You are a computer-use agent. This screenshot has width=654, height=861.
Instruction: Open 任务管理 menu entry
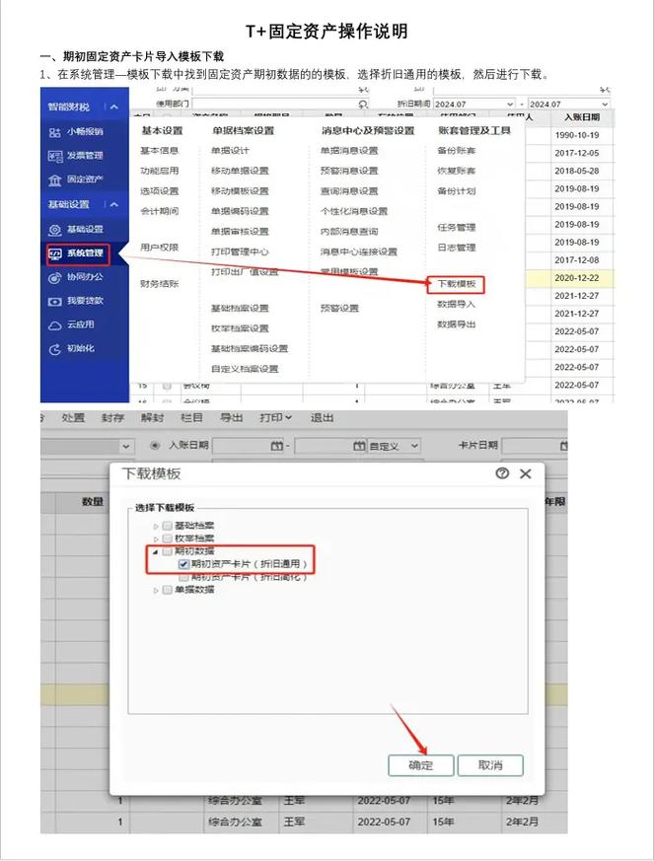[x=457, y=227]
